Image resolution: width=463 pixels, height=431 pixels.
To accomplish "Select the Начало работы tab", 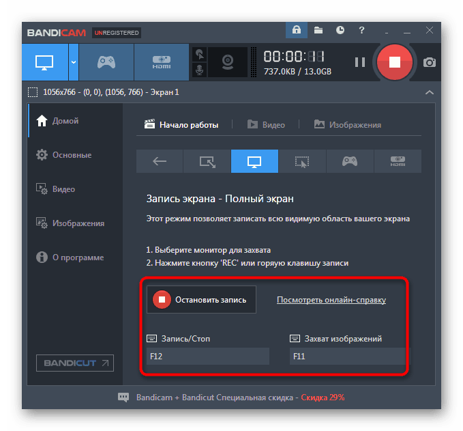I will 181,125.
